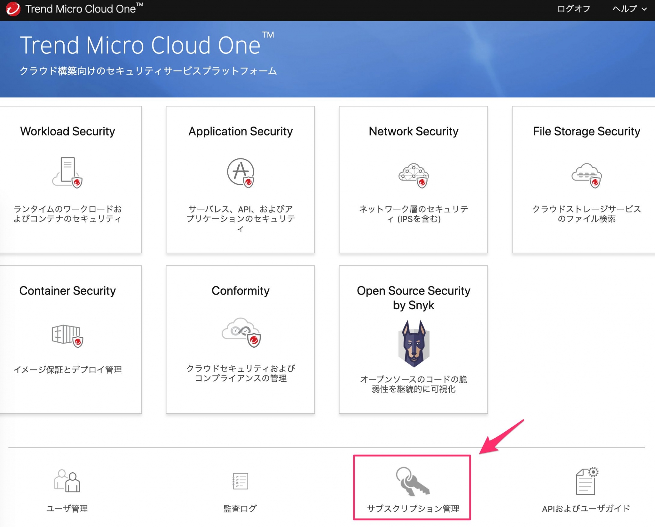655x527 pixels.
Task: Click the highlighted サブスクリプション管理 link
Action: 412,508
